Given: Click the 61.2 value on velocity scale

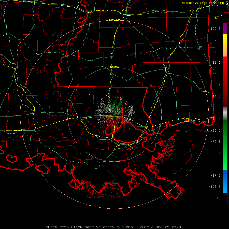Looking at the screenshot, I should point(217,63).
